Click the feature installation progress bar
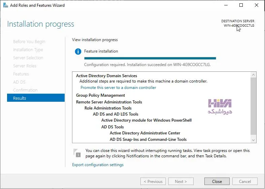Viewport: 265px width, 189px height. coord(150,58)
